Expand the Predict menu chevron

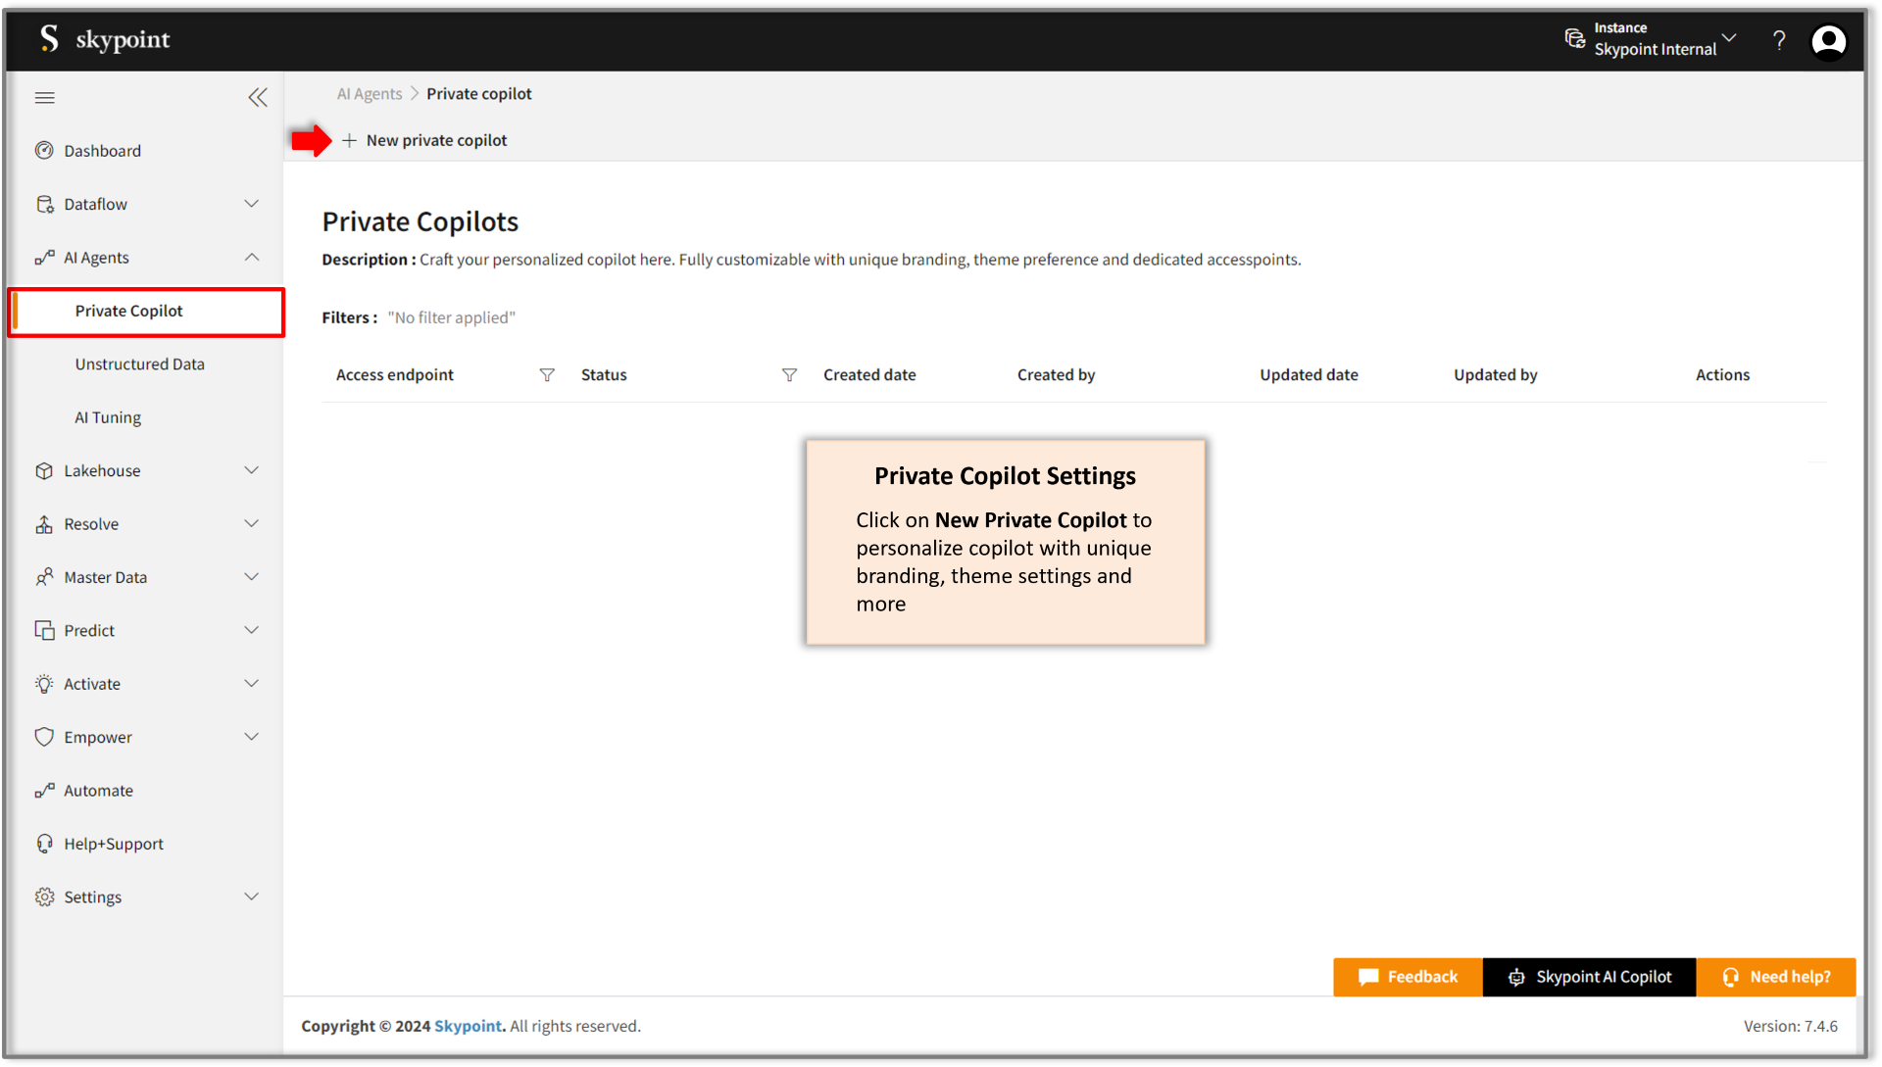(x=252, y=631)
